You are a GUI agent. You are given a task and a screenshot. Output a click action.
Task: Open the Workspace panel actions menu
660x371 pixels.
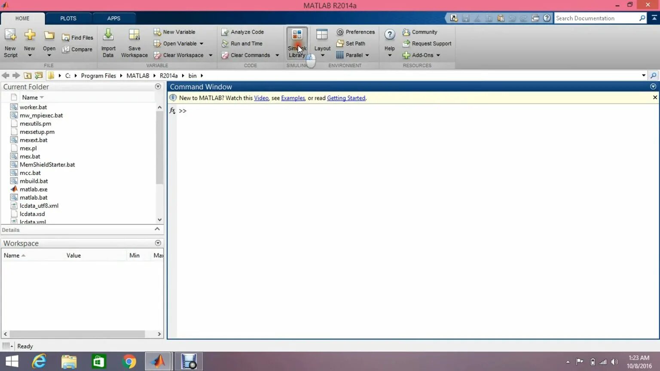(x=158, y=243)
